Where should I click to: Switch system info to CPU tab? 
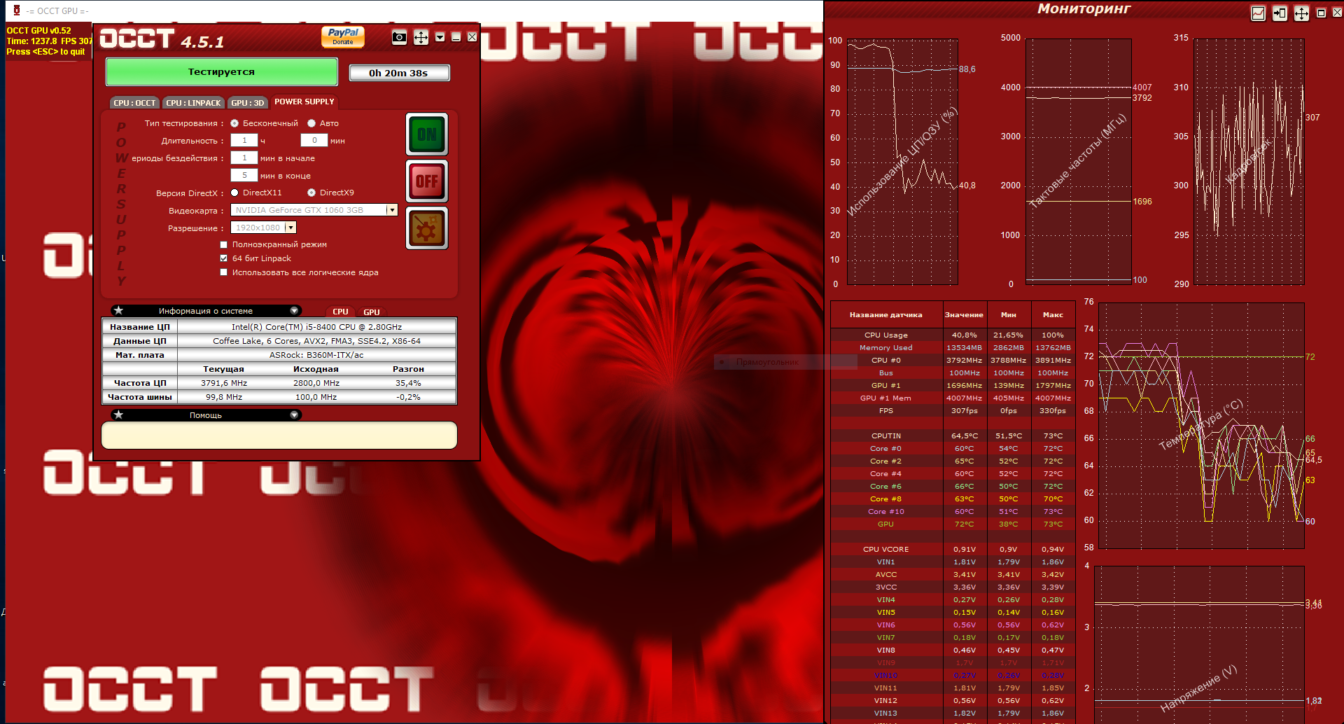pos(340,312)
